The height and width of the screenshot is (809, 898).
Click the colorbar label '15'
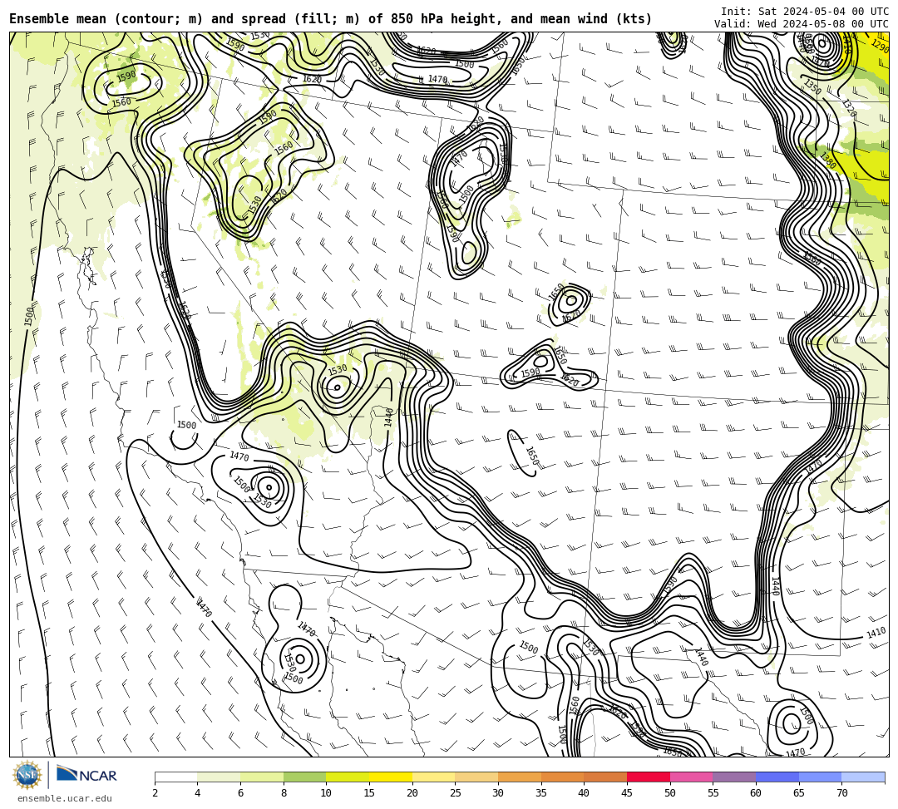tap(369, 793)
